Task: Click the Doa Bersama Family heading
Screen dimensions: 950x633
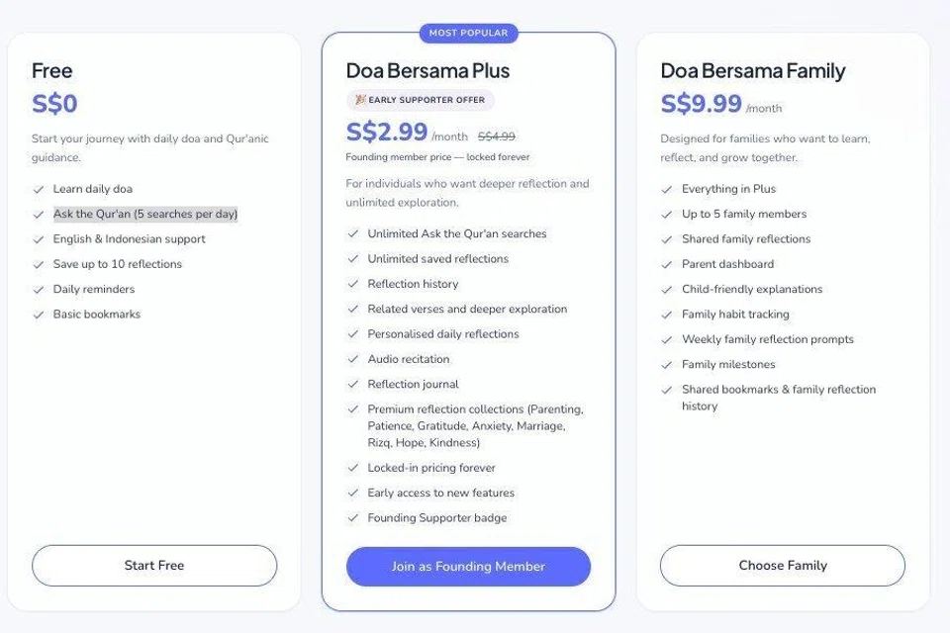Action: 752,71
